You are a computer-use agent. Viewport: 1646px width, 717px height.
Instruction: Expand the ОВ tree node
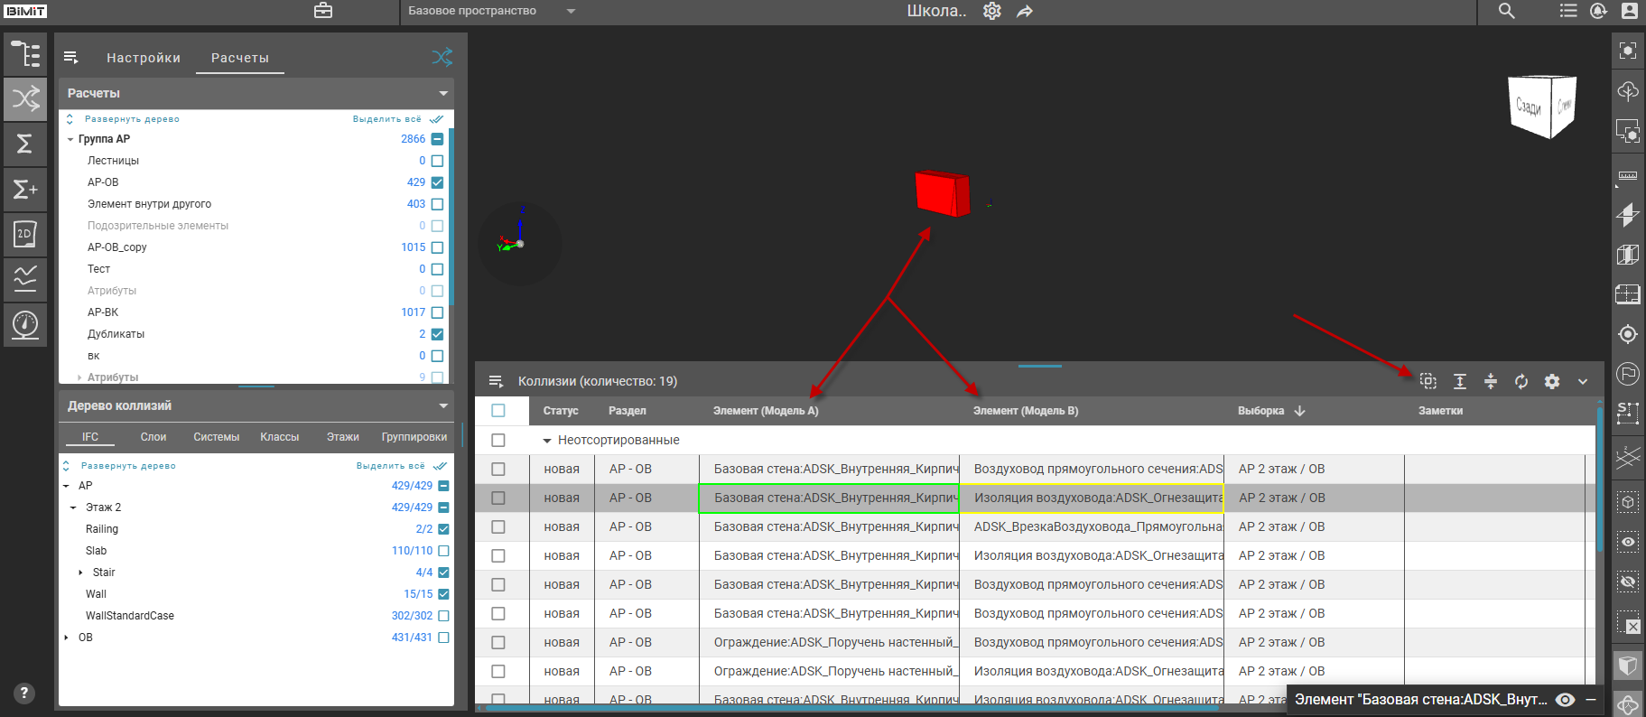click(x=67, y=638)
